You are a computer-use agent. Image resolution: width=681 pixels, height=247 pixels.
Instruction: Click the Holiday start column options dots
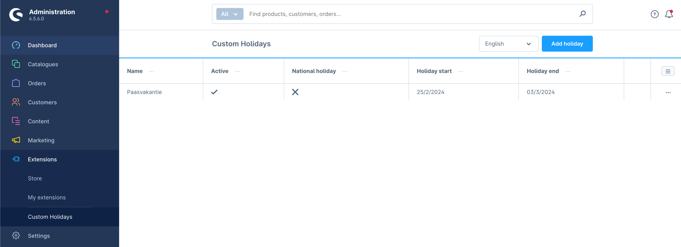tap(461, 71)
